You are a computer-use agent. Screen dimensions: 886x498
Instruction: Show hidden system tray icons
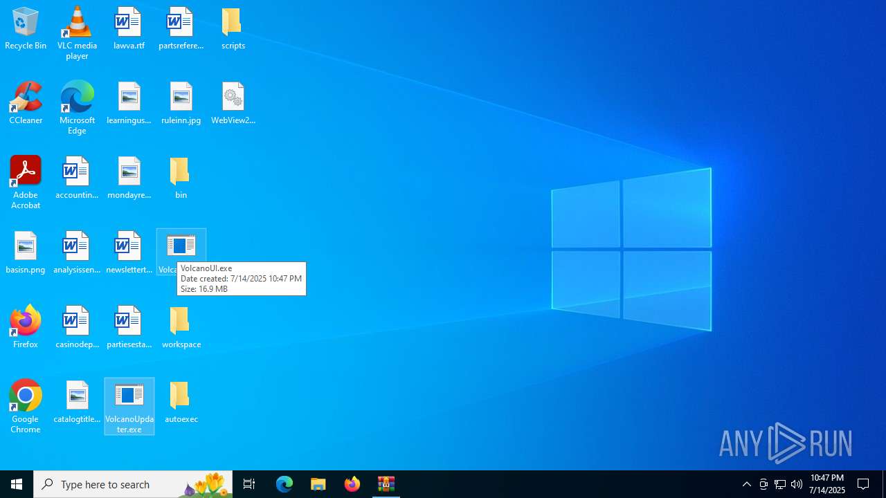coord(747,484)
